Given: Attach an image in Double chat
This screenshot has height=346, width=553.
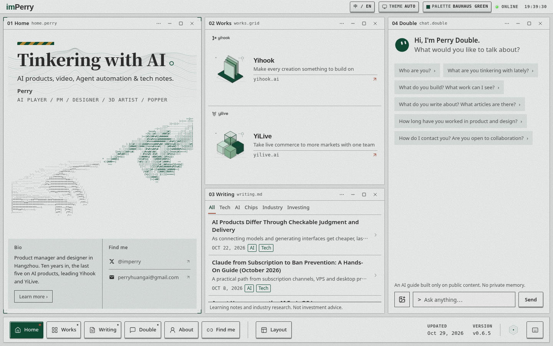Looking at the screenshot, I should click(x=402, y=299).
